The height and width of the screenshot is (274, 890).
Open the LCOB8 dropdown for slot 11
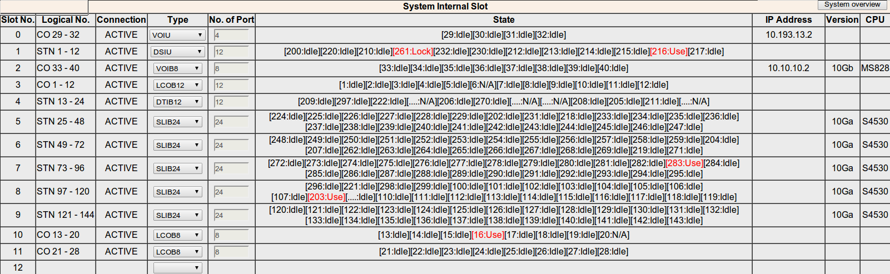(x=177, y=252)
